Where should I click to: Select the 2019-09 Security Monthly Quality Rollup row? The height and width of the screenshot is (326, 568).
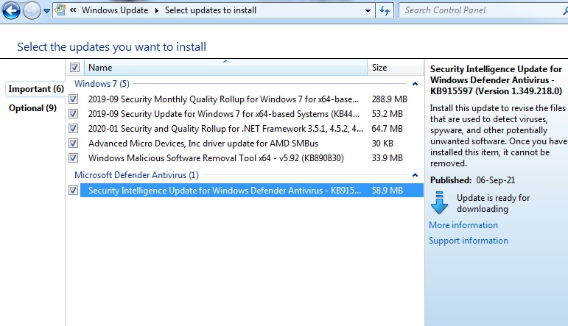pyautogui.click(x=251, y=99)
